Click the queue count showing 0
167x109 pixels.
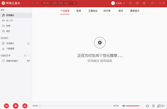coord(163,106)
